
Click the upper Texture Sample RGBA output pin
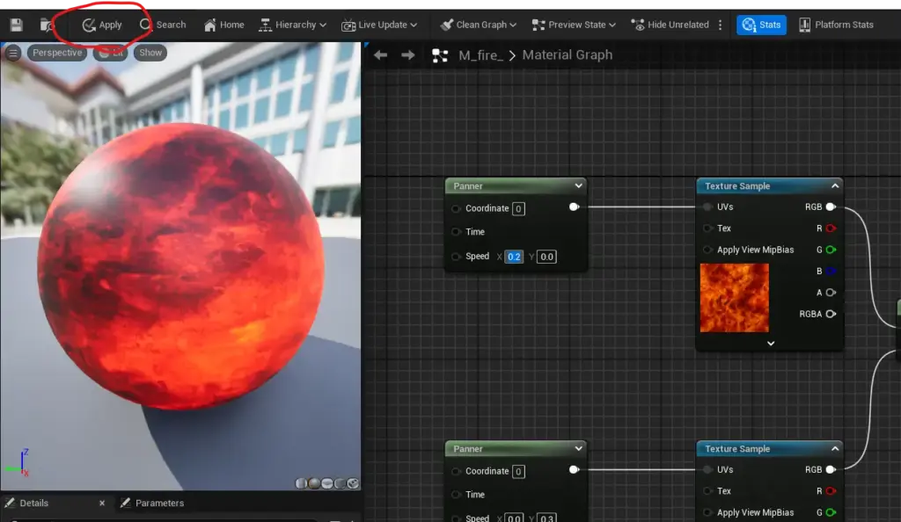coord(831,315)
